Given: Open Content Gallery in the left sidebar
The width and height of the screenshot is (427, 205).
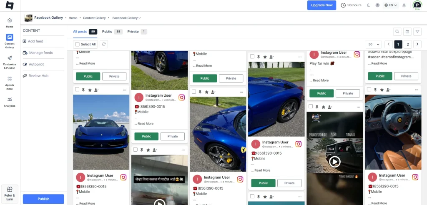Looking at the screenshot, I should (x=10, y=41).
